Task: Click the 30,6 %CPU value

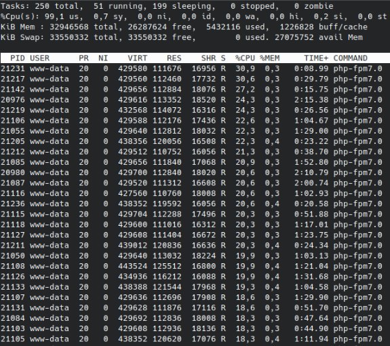Action: pos(245,79)
